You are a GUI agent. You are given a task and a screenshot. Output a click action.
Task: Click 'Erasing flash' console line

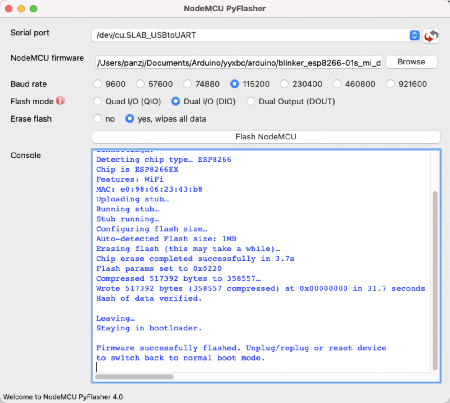click(x=188, y=249)
